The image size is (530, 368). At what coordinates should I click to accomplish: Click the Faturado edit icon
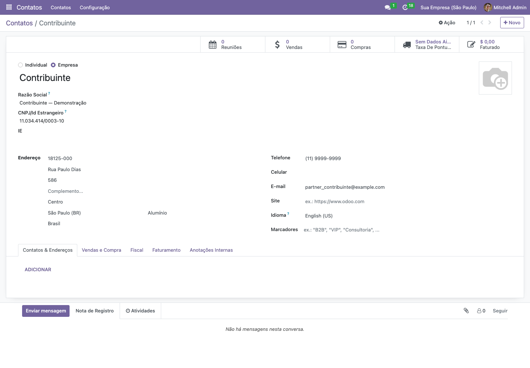coord(471,45)
